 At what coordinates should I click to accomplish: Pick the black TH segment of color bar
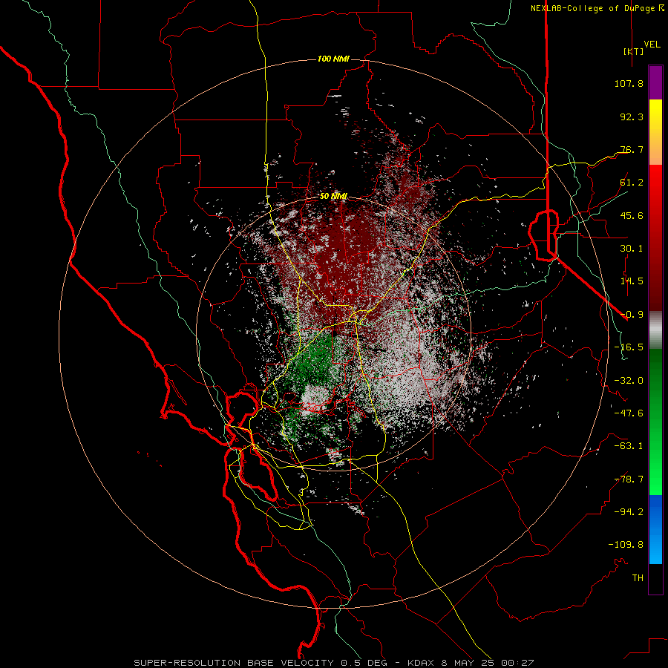[655, 579]
